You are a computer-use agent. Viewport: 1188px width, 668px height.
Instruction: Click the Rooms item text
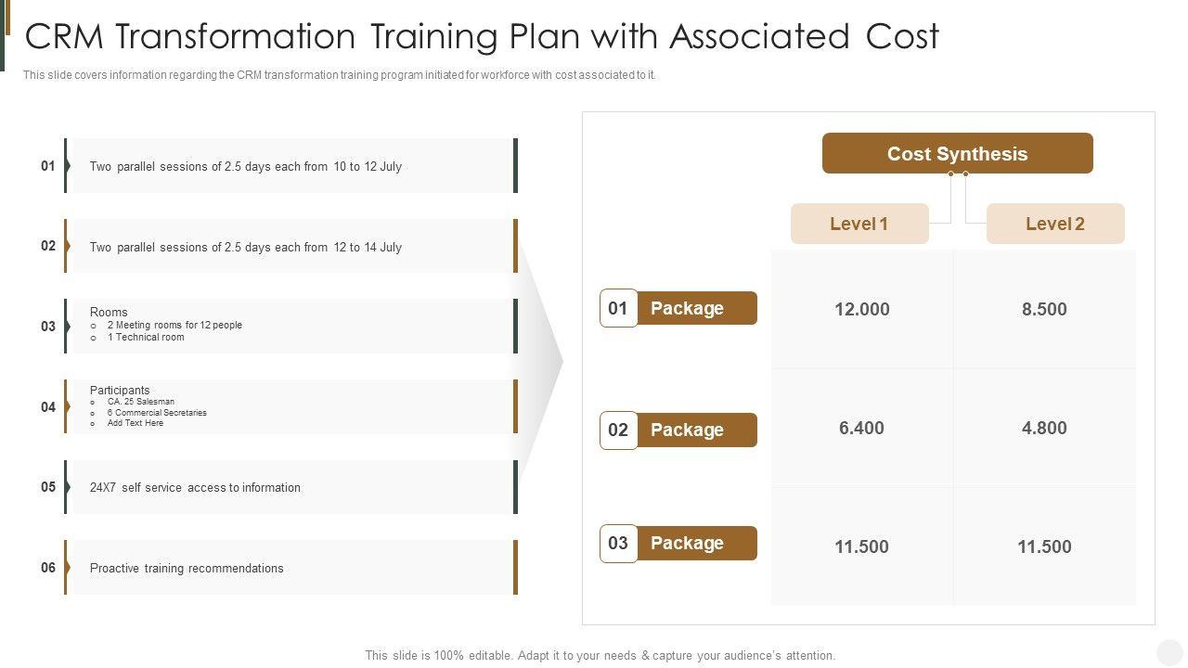coord(109,313)
